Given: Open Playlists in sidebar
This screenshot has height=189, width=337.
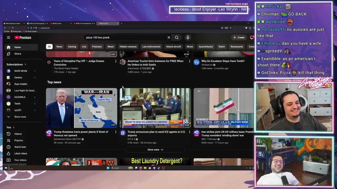Looking at the screenshot, I should pos(21,140).
